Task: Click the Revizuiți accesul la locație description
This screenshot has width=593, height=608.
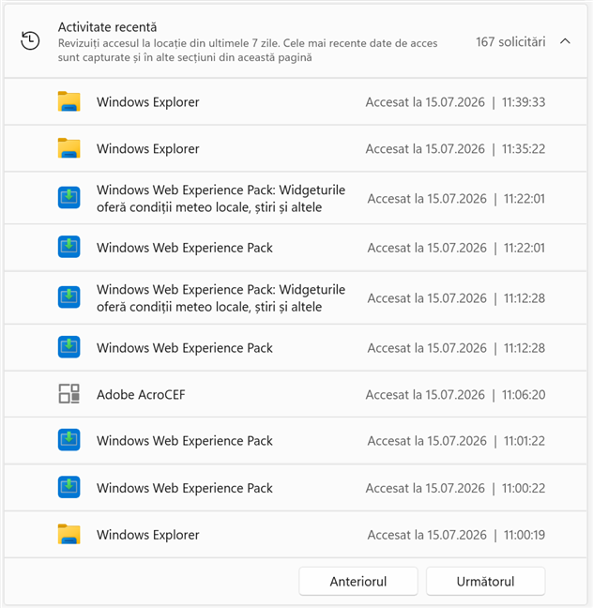Action: [248, 50]
